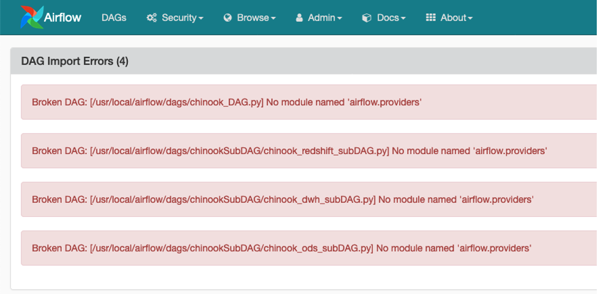This screenshot has height=294, width=598.
Task: Open the Security menu label
Action: click(x=179, y=18)
